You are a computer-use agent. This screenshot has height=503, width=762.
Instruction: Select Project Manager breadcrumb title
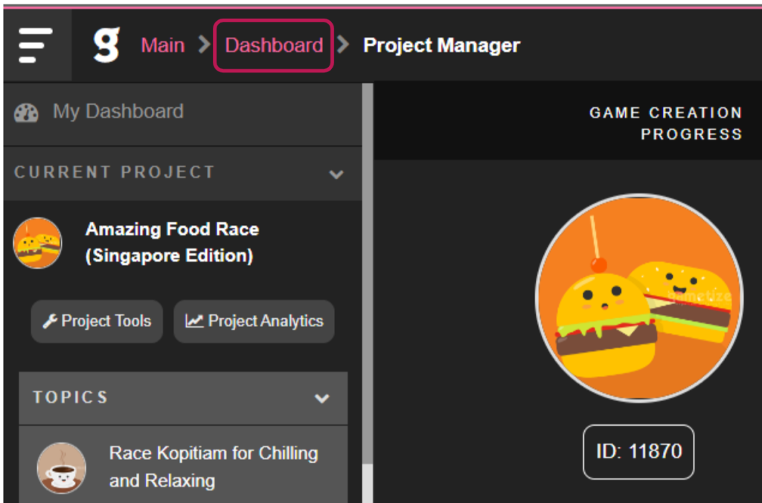coord(441,45)
